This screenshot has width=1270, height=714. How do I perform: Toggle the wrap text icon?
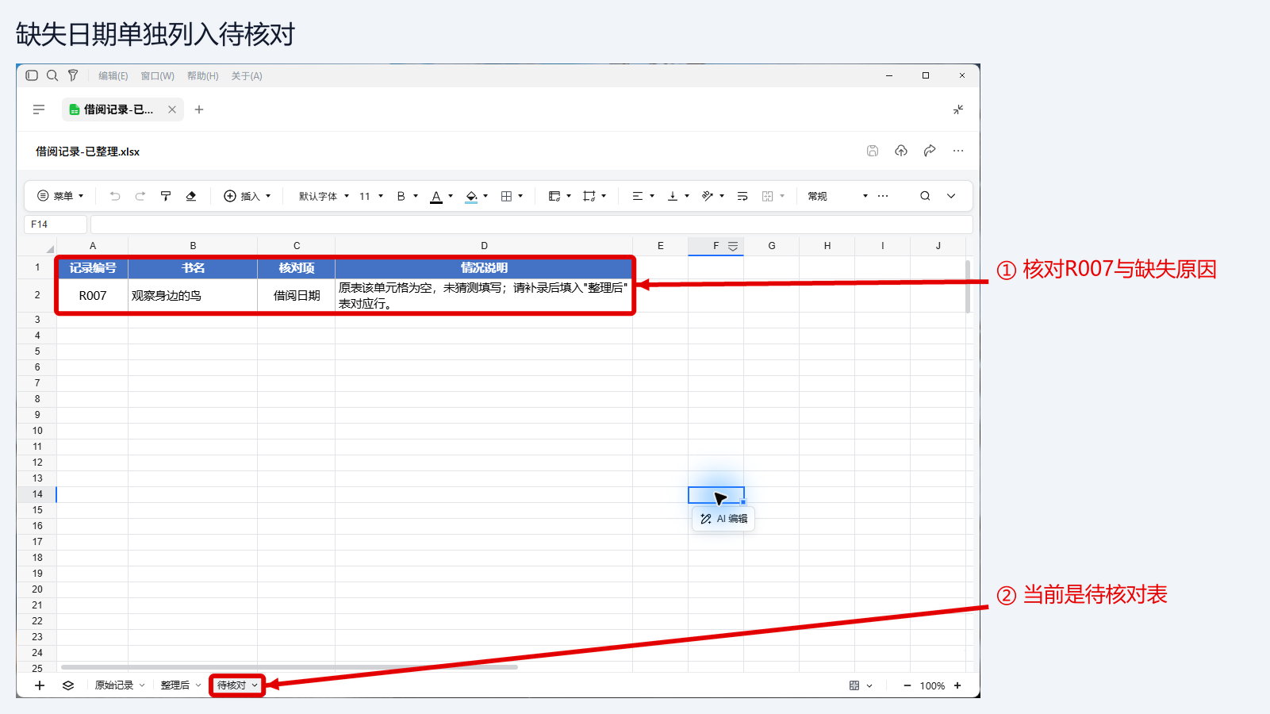click(x=742, y=196)
